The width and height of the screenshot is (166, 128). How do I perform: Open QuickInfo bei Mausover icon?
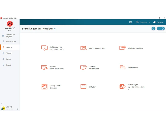84,67
